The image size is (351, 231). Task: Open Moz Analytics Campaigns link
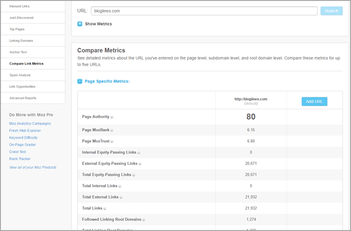coord(30,123)
